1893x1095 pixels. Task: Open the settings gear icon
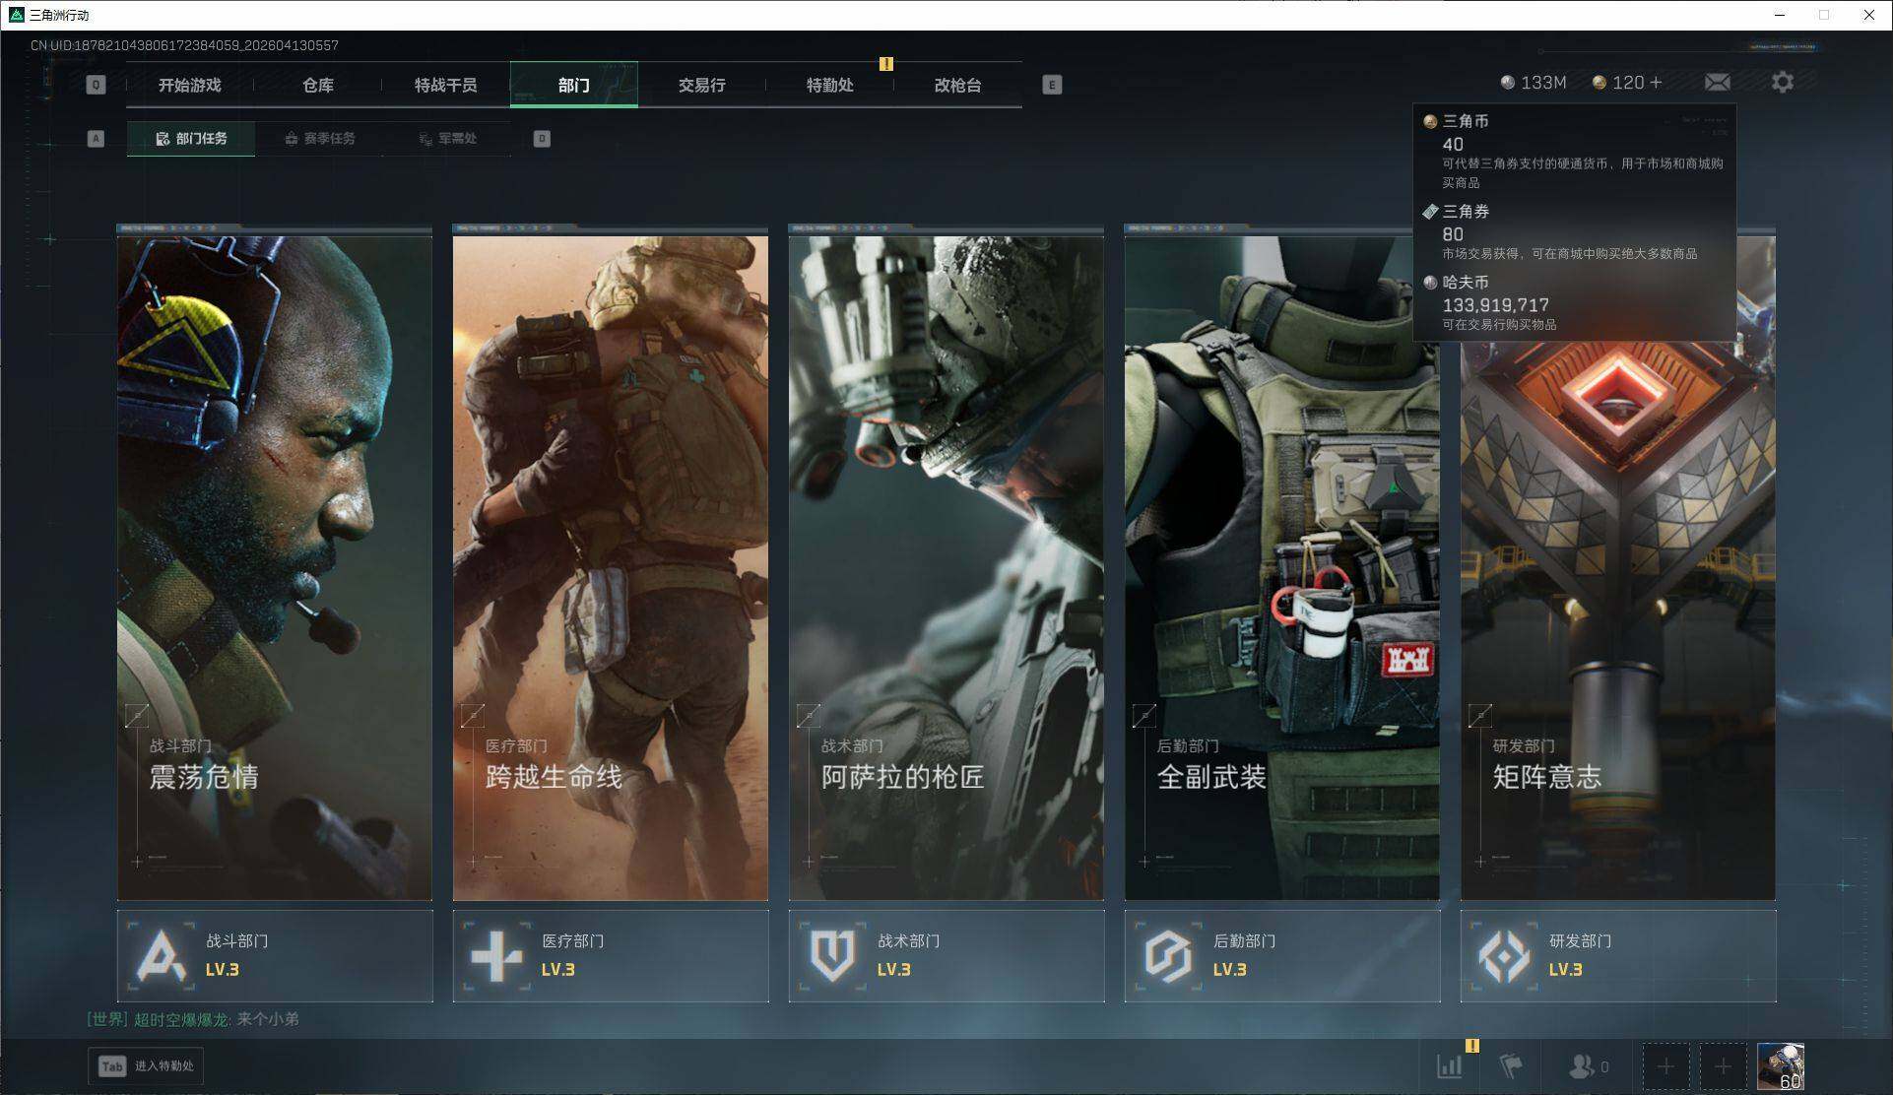[1782, 83]
